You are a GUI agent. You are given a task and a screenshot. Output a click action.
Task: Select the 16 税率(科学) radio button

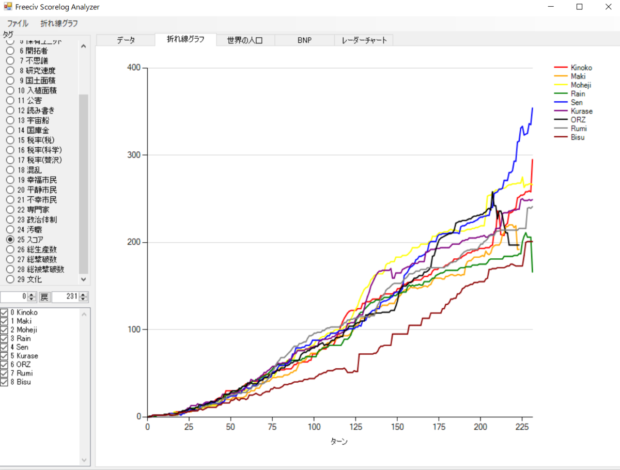(10, 150)
